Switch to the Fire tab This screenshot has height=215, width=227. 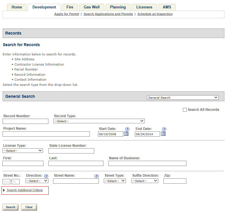pos(70,7)
